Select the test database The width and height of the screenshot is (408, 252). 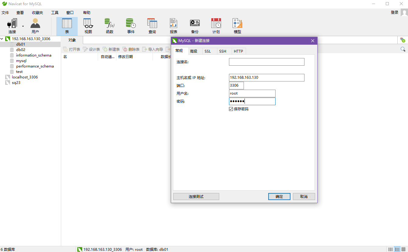point(19,72)
